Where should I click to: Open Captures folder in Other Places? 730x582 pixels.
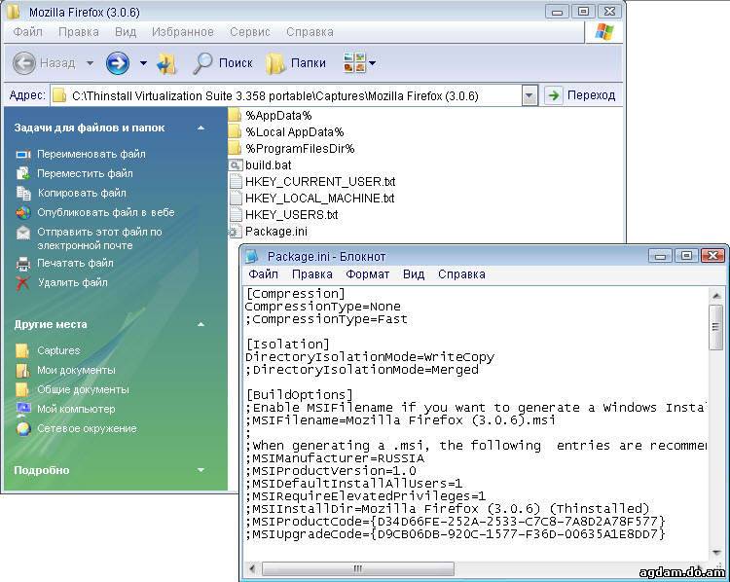pyautogui.click(x=58, y=350)
